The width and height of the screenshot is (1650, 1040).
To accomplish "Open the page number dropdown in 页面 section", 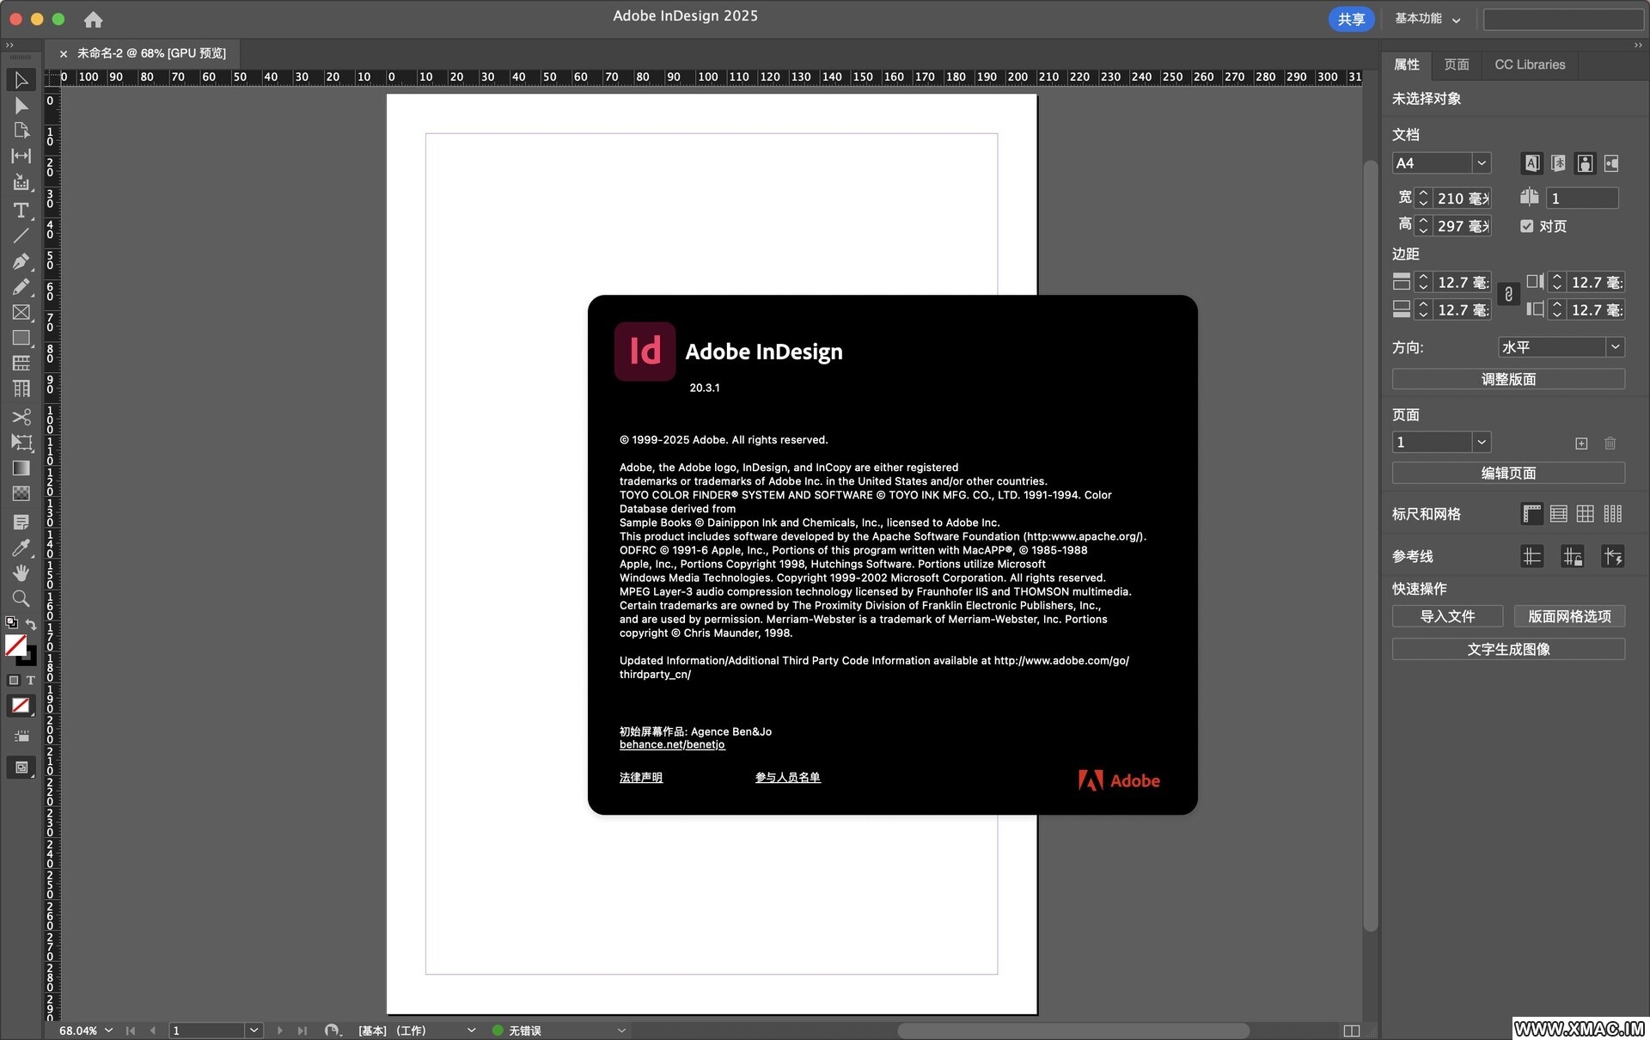I will [1481, 443].
